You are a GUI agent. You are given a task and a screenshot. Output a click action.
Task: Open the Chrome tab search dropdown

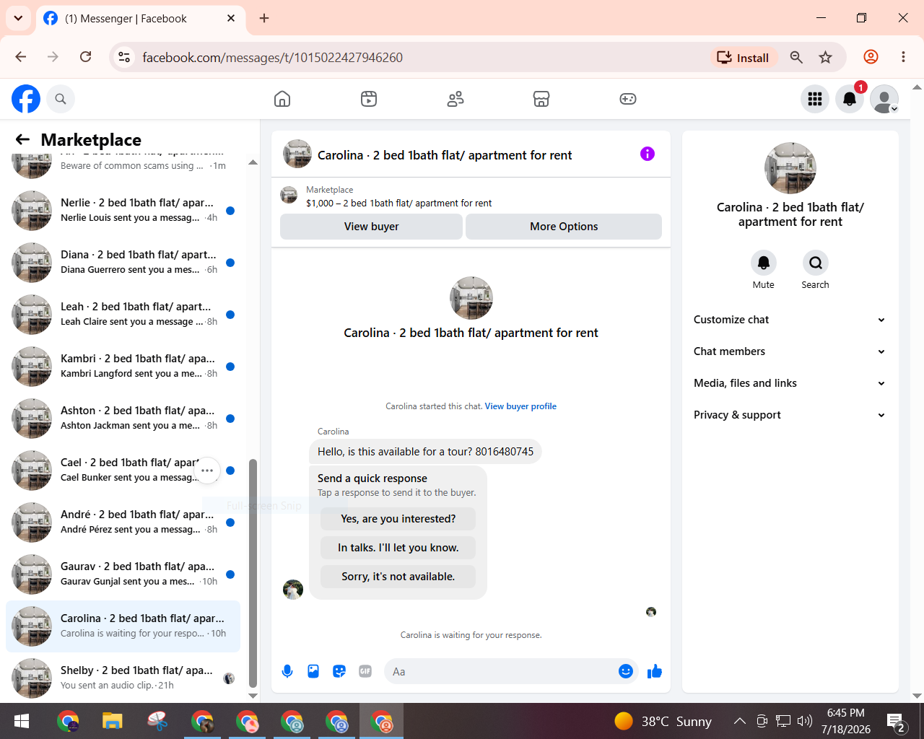(x=18, y=18)
